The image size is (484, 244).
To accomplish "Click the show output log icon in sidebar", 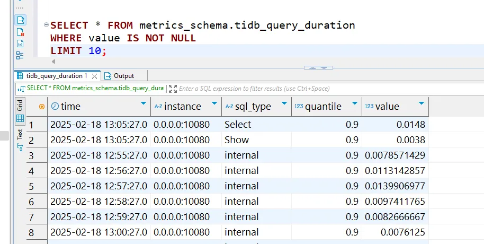I will [20, 20].
